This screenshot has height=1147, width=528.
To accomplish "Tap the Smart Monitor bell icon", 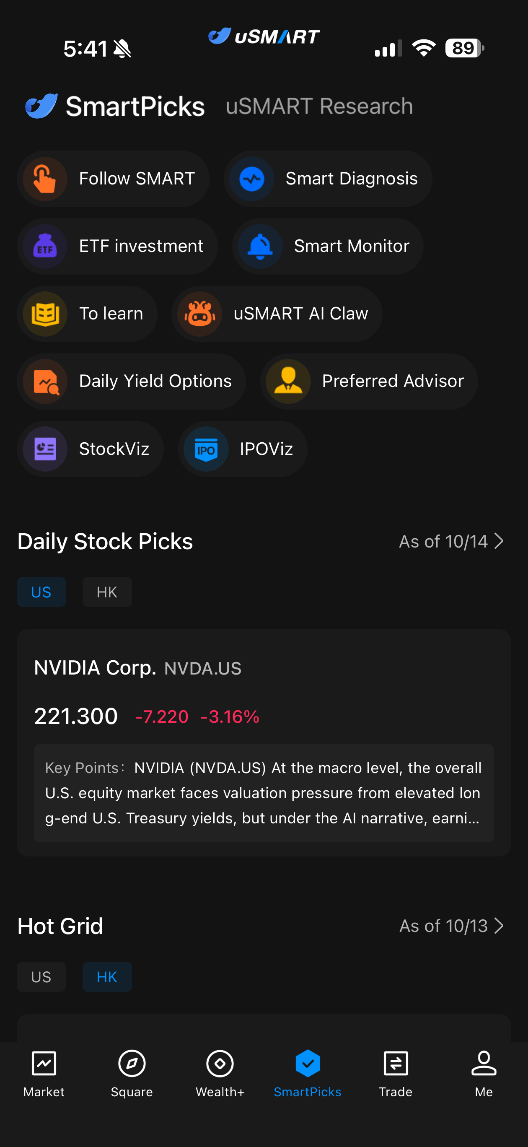I will pos(260,246).
